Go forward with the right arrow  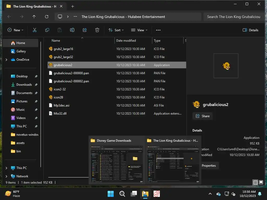[x=22, y=17]
